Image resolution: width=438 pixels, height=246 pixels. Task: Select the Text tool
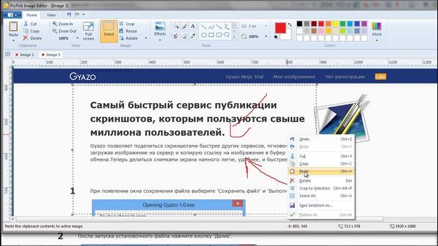point(192,27)
